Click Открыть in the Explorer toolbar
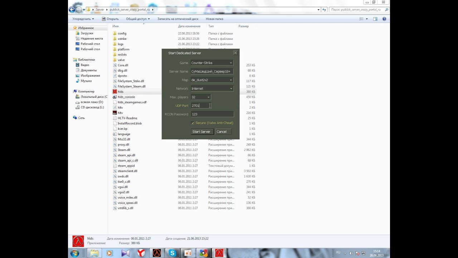The height and width of the screenshot is (258, 458). click(x=110, y=19)
